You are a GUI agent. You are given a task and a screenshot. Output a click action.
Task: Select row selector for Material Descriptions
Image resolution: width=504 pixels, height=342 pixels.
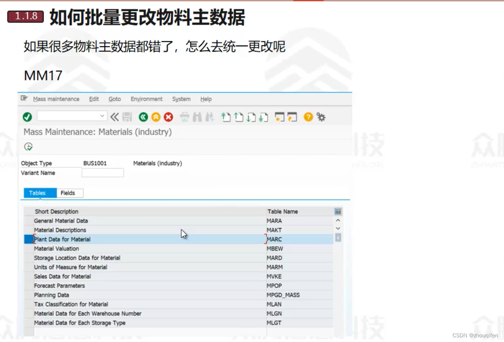point(29,230)
